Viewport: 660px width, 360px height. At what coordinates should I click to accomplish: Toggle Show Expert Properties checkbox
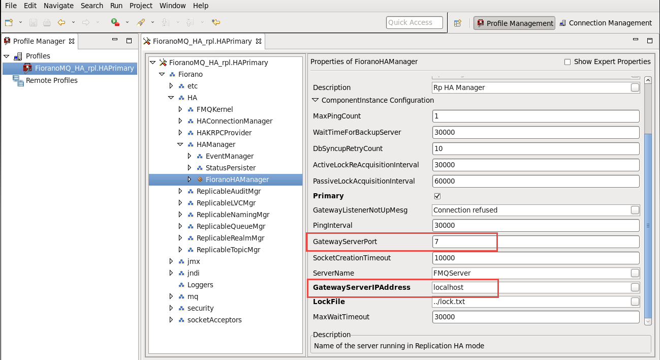[x=568, y=62]
